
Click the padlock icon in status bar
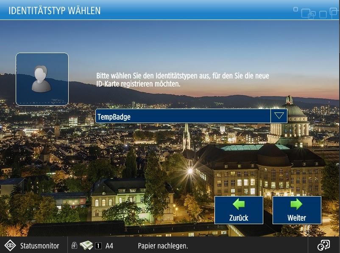pyautogui.click(x=74, y=245)
